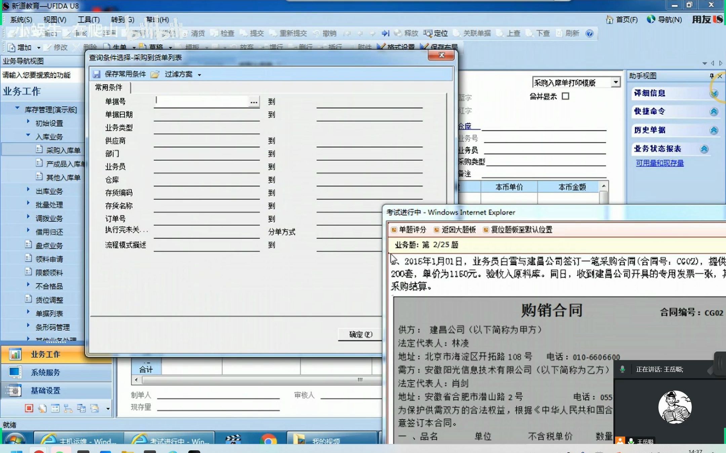Image resolution: width=726 pixels, height=453 pixels.
Task: Open the shortcut strip overflow arrow
Action: coord(108,409)
